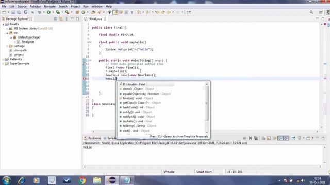Click the Back navigation arrow icon
This screenshot has width=330, height=185.
coord(169,12)
